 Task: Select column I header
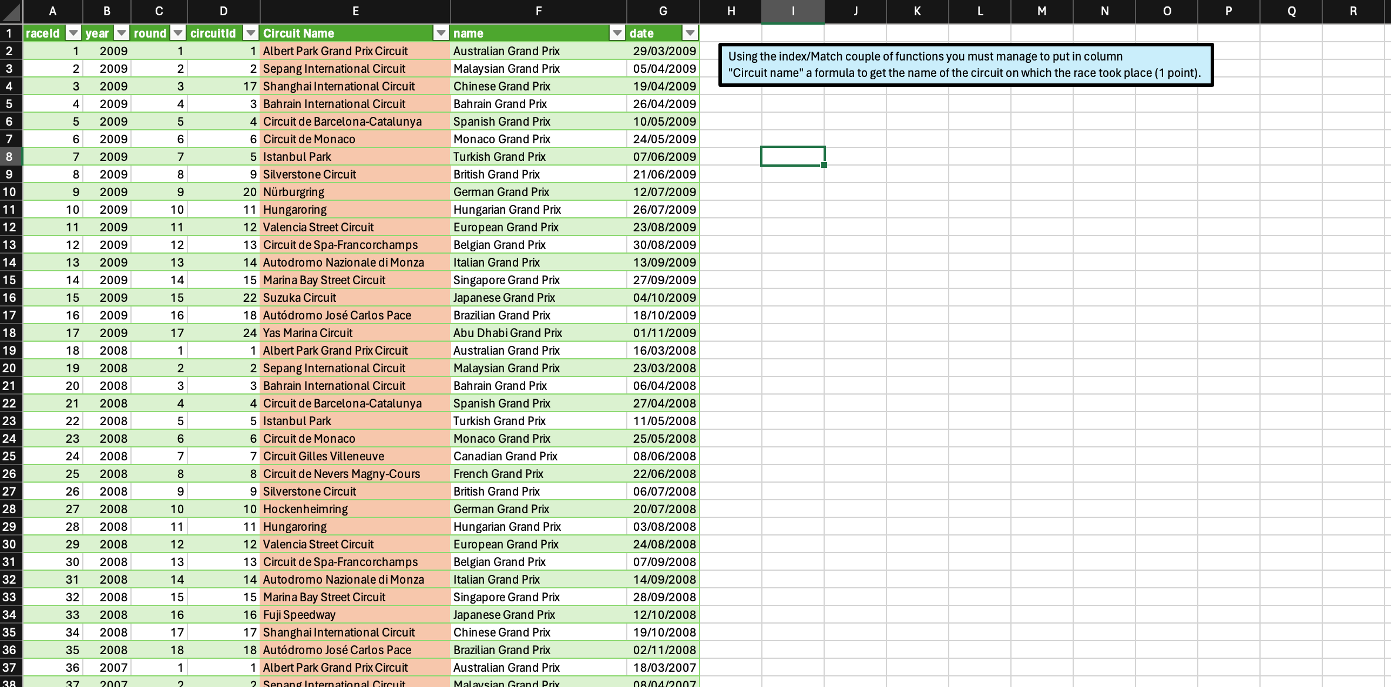pyautogui.click(x=792, y=11)
